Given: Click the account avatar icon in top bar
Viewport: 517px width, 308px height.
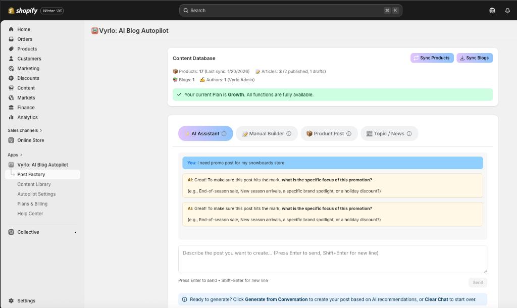Looking at the screenshot, I should pyautogui.click(x=492, y=11).
